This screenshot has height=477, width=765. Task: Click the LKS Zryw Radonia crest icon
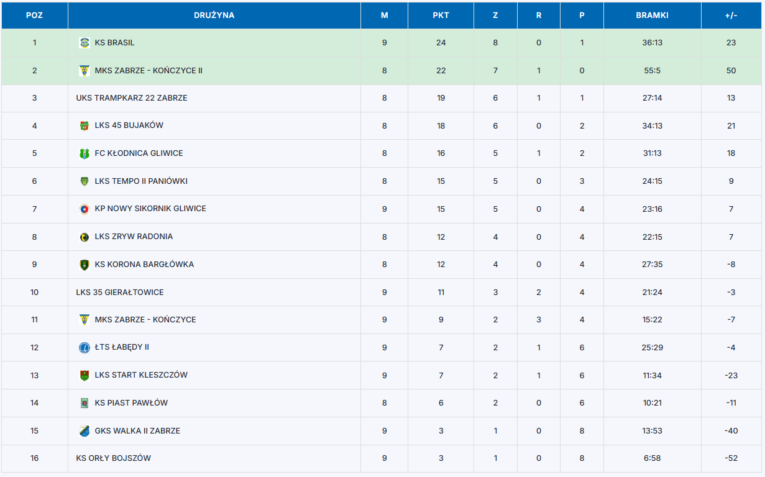click(85, 237)
